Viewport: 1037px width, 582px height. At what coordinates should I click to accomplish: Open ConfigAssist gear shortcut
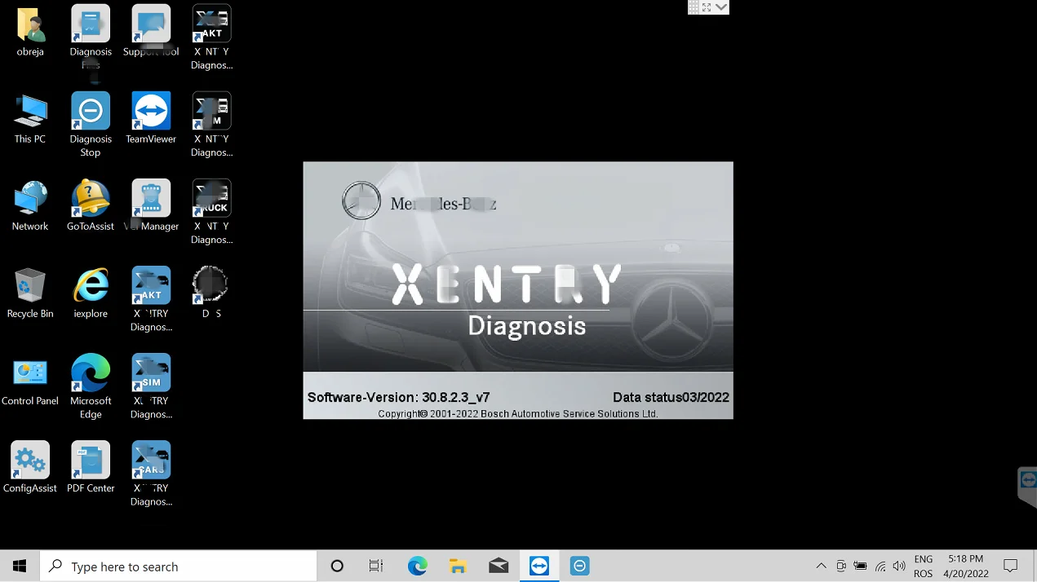[x=30, y=461]
